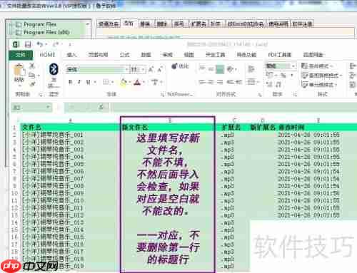Open 扩展名 tab in rename tool
Viewport: 357px width, 273px height.
coord(198,24)
